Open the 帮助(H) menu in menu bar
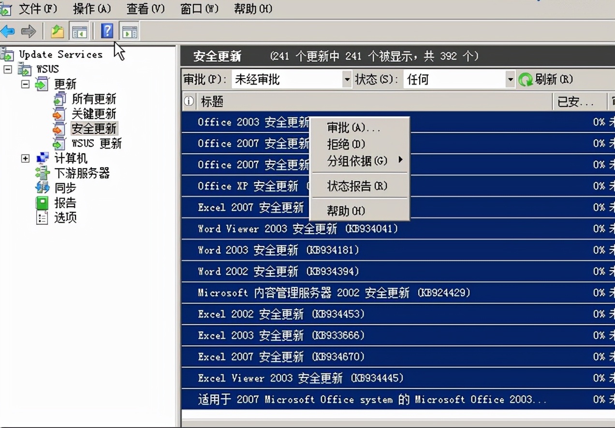This screenshot has height=428, width=615. pyautogui.click(x=253, y=9)
